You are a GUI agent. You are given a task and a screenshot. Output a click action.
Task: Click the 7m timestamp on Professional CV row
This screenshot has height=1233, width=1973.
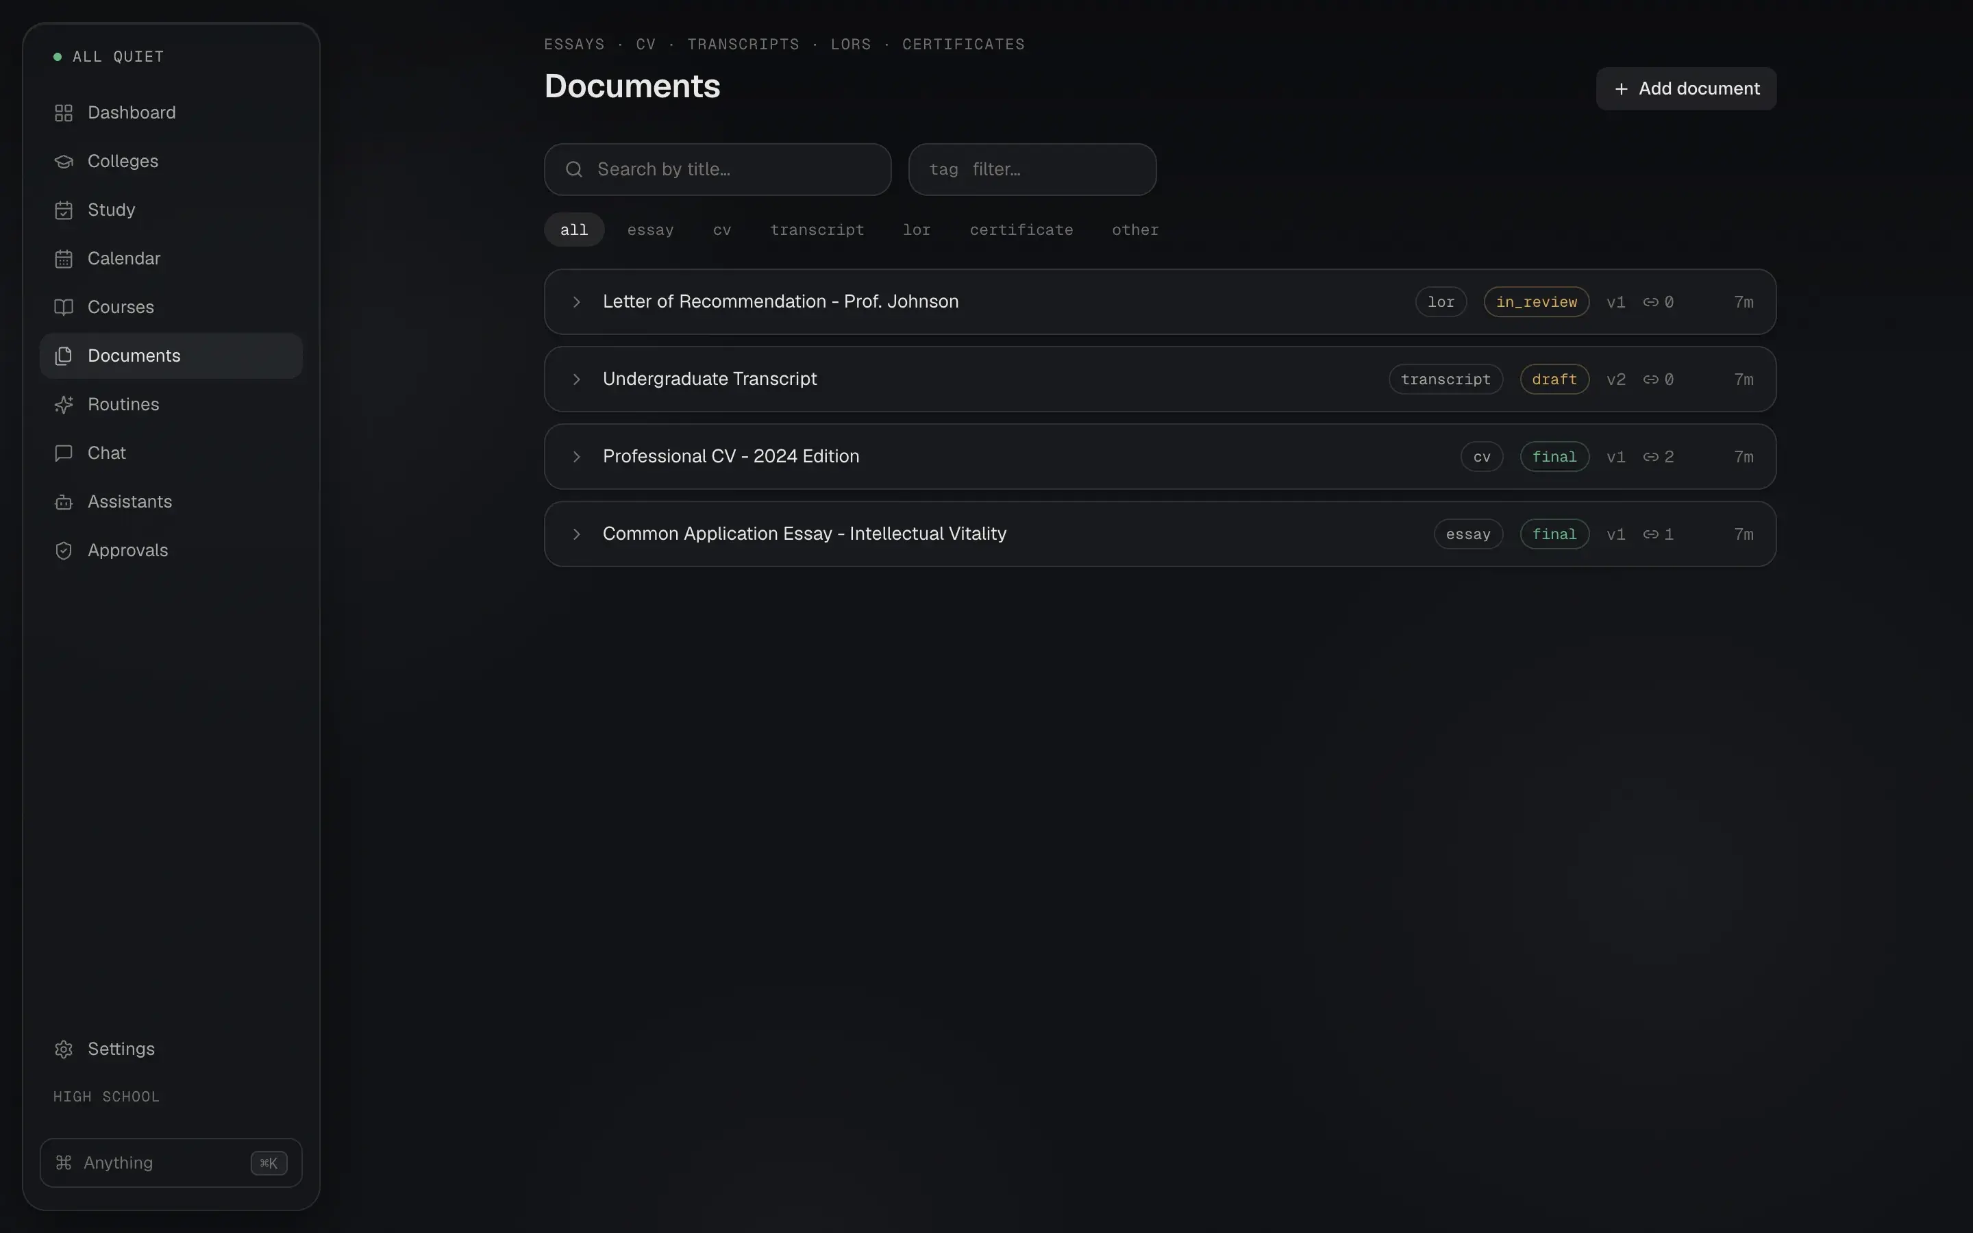tap(1743, 457)
